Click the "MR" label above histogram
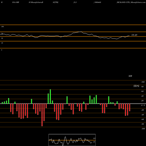The image size is (146, 146). [x=130, y=76]
